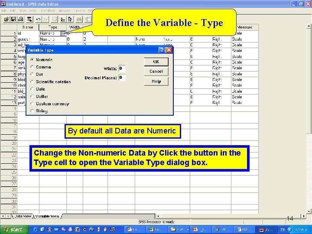This screenshot has width=312, height=234.
Task: Click OK in the Variable Type dialog
Action: (156, 62)
